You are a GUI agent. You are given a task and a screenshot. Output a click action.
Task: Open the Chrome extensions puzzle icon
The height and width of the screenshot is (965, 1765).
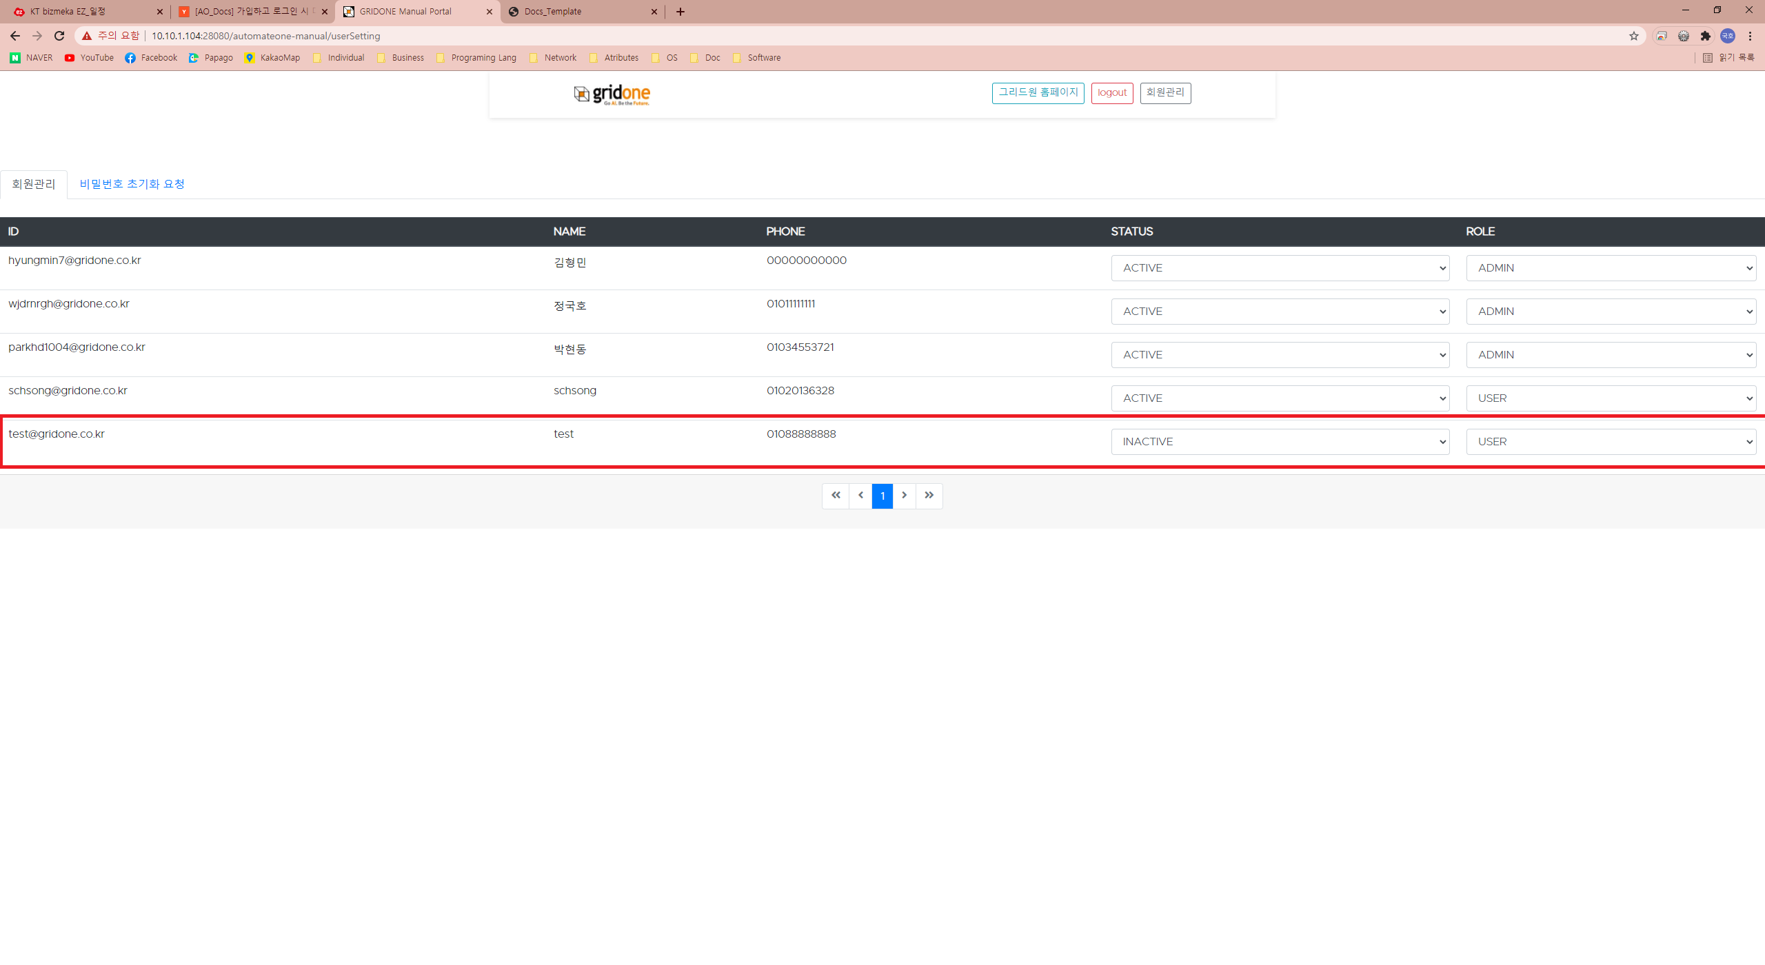tap(1705, 36)
